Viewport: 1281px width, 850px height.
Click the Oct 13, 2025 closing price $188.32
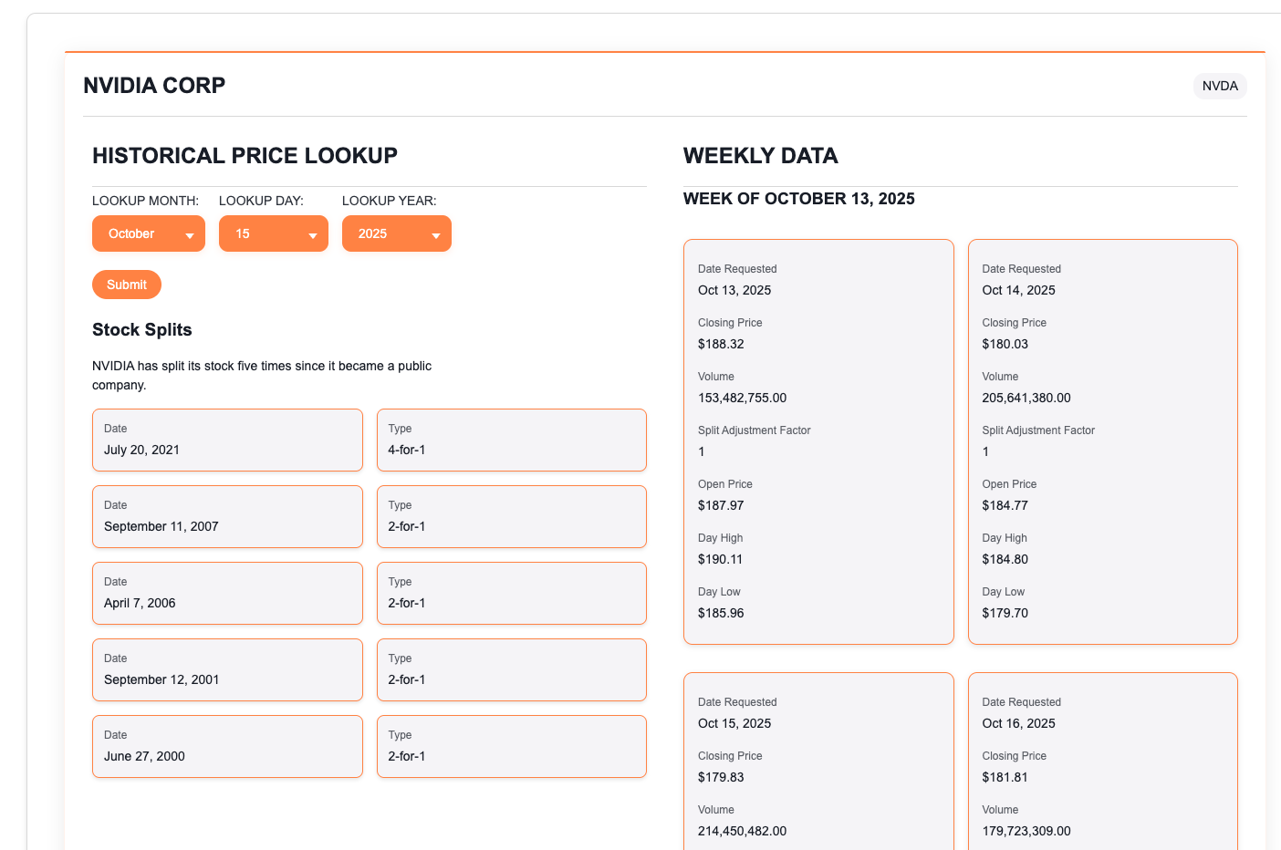(x=721, y=344)
